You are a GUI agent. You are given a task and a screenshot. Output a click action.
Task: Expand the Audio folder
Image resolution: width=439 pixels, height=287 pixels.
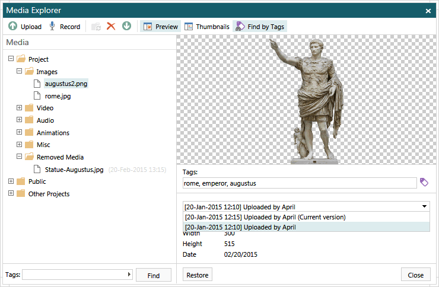click(19, 119)
